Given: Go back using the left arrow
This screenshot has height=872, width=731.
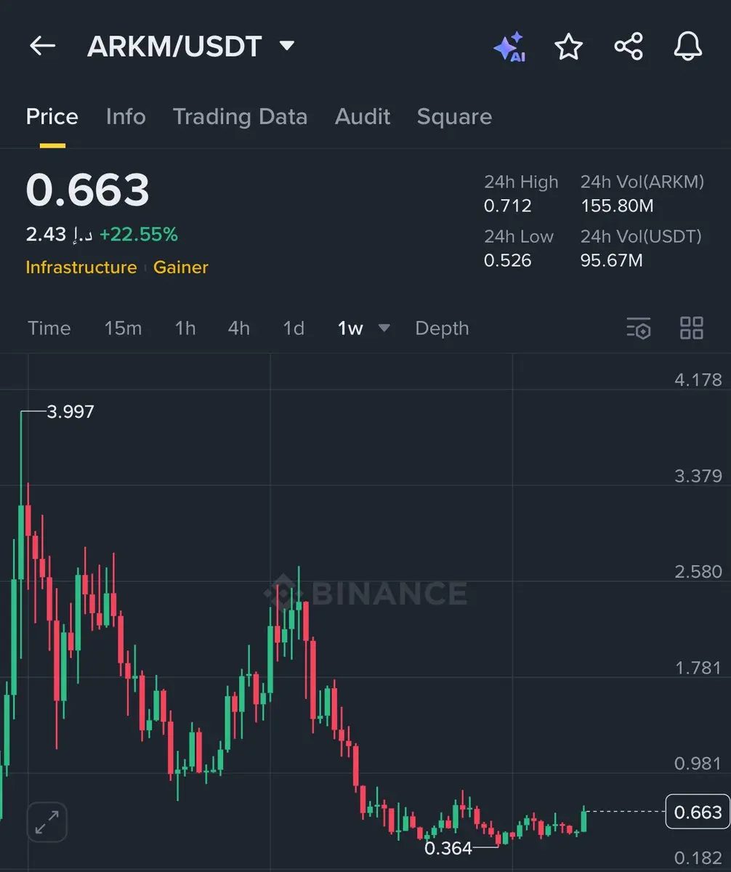Looking at the screenshot, I should coord(42,47).
